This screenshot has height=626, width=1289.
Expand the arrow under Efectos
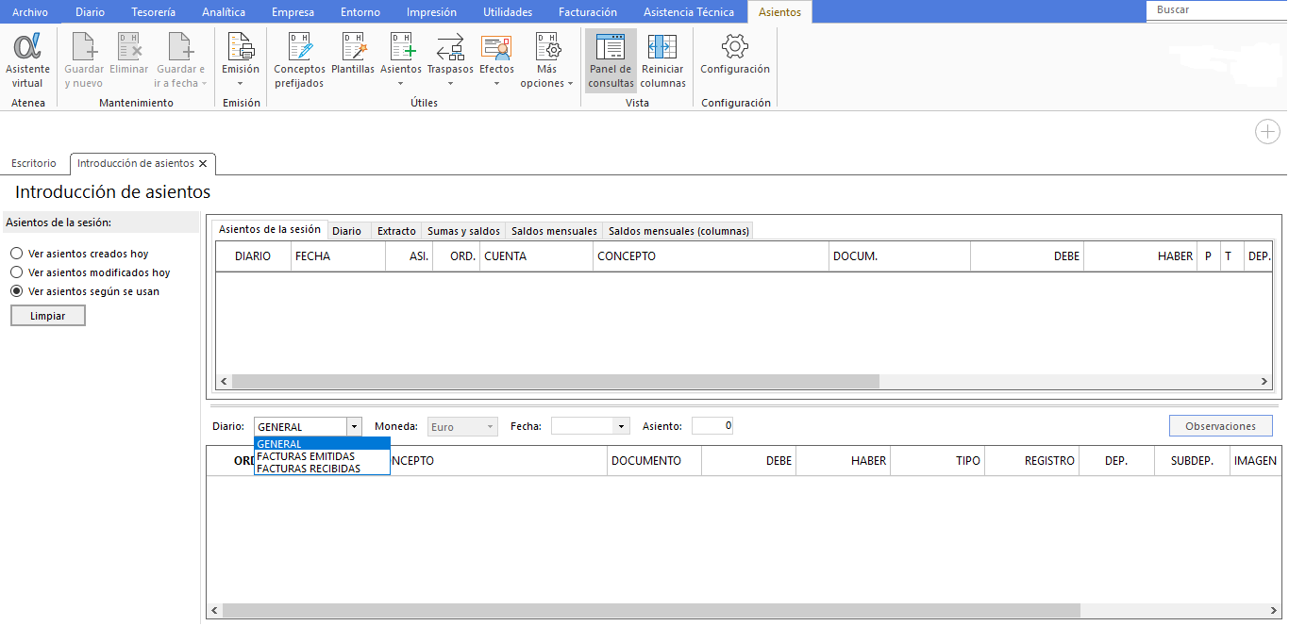(496, 83)
